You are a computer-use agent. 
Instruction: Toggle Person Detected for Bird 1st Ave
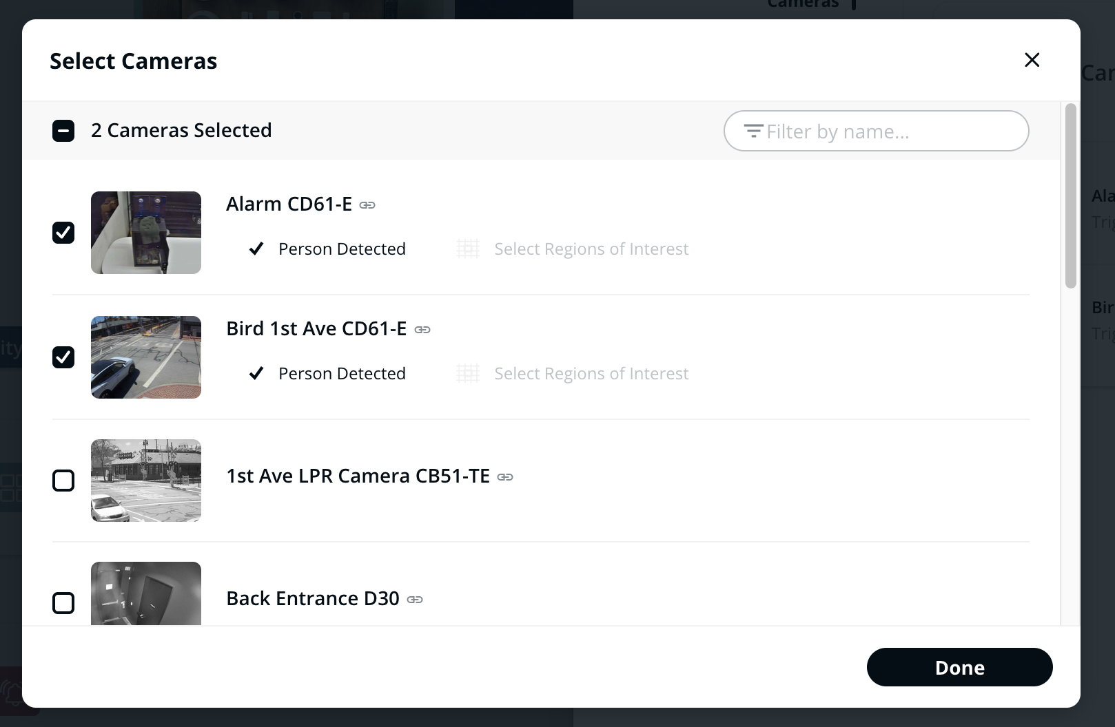tap(256, 374)
